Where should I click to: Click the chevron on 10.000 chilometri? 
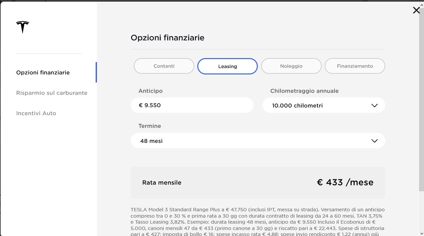coord(375,105)
